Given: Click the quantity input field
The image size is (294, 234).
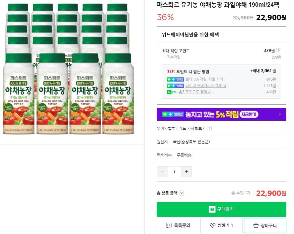Looking at the screenshot, I should pos(174,172).
